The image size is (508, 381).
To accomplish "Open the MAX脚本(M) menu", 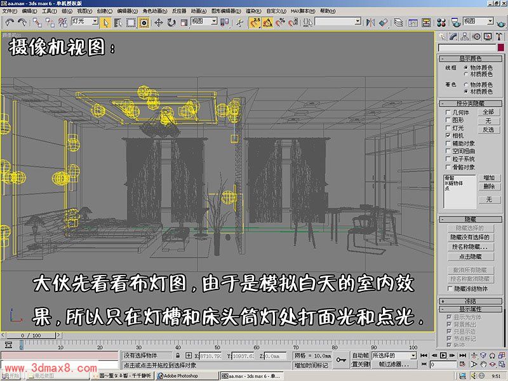I will point(303,11).
